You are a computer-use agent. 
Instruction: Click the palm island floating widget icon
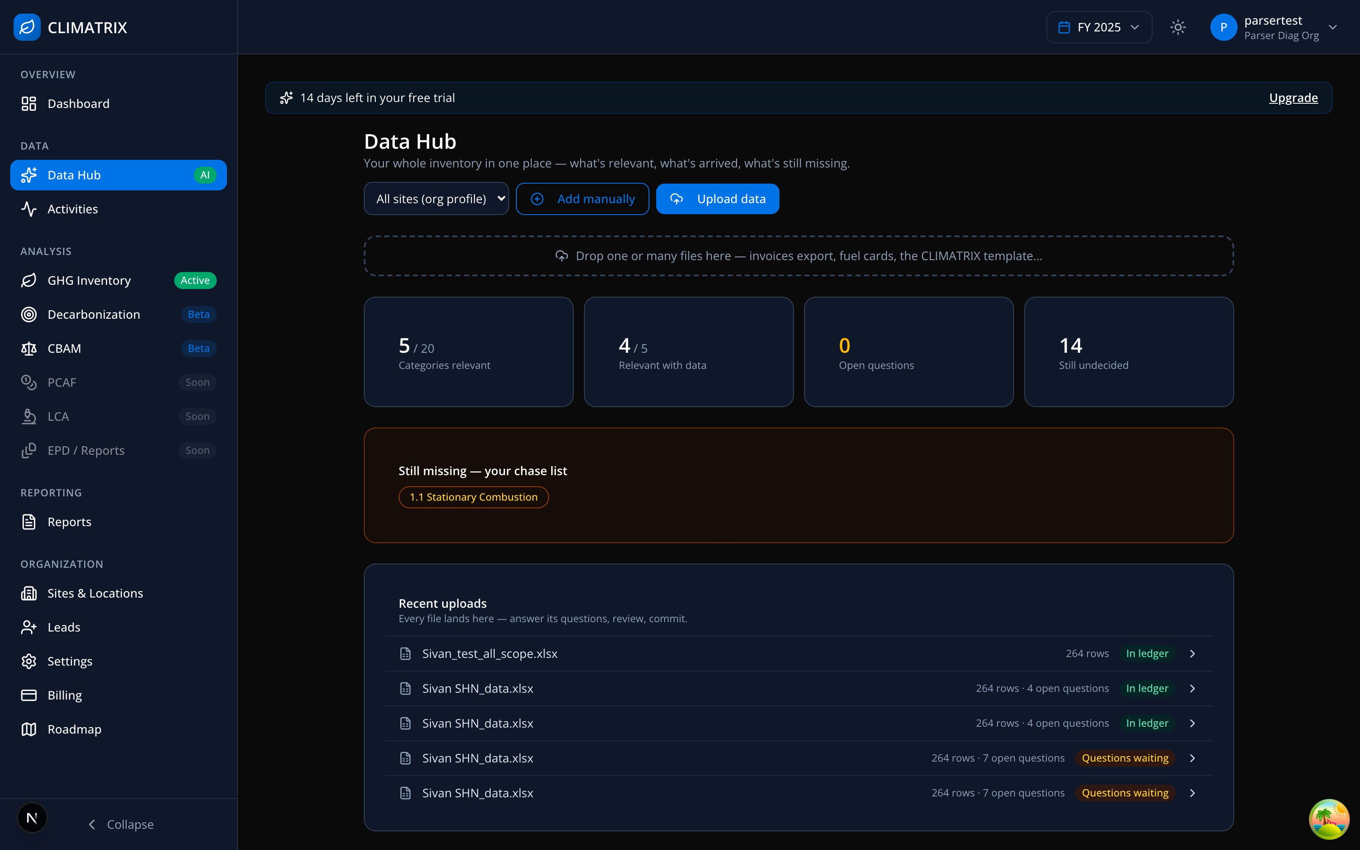coord(1329,819)
